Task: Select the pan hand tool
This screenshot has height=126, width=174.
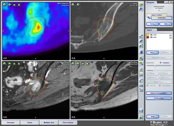Action: point(141,52)
